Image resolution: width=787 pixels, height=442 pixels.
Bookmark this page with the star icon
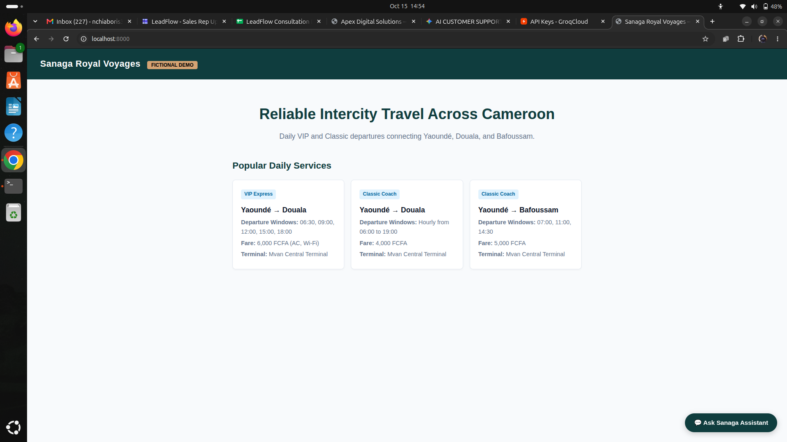[x=705, y=39]
